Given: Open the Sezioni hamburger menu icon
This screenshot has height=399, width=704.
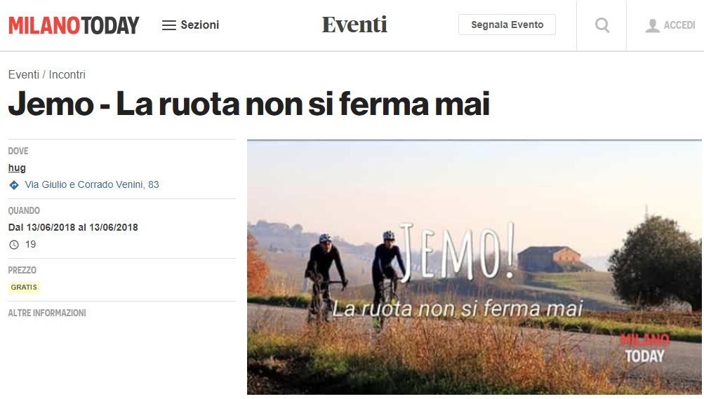Looking at the screenshot, I should pos(169,25).
